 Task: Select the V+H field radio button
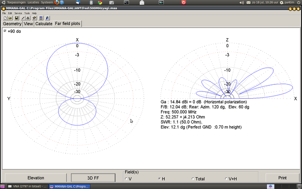(x=226, y=179)
